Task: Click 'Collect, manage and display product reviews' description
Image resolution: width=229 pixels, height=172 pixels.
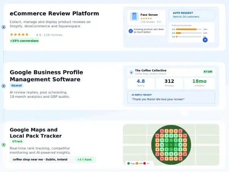Action: [50, 24]
